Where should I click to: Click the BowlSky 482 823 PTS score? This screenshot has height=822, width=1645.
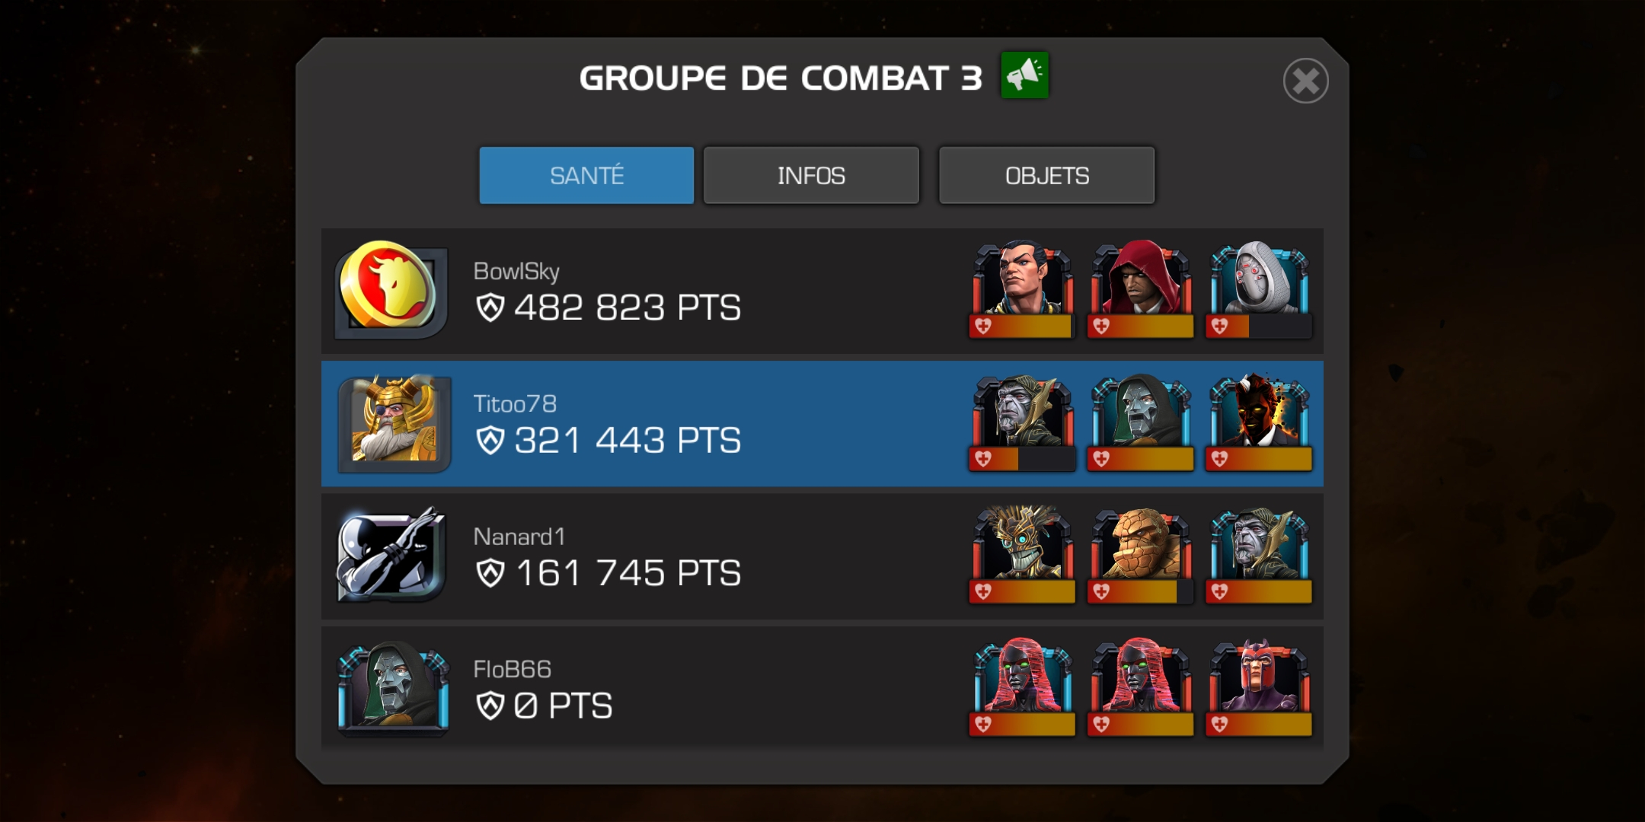tap(608, 307)
